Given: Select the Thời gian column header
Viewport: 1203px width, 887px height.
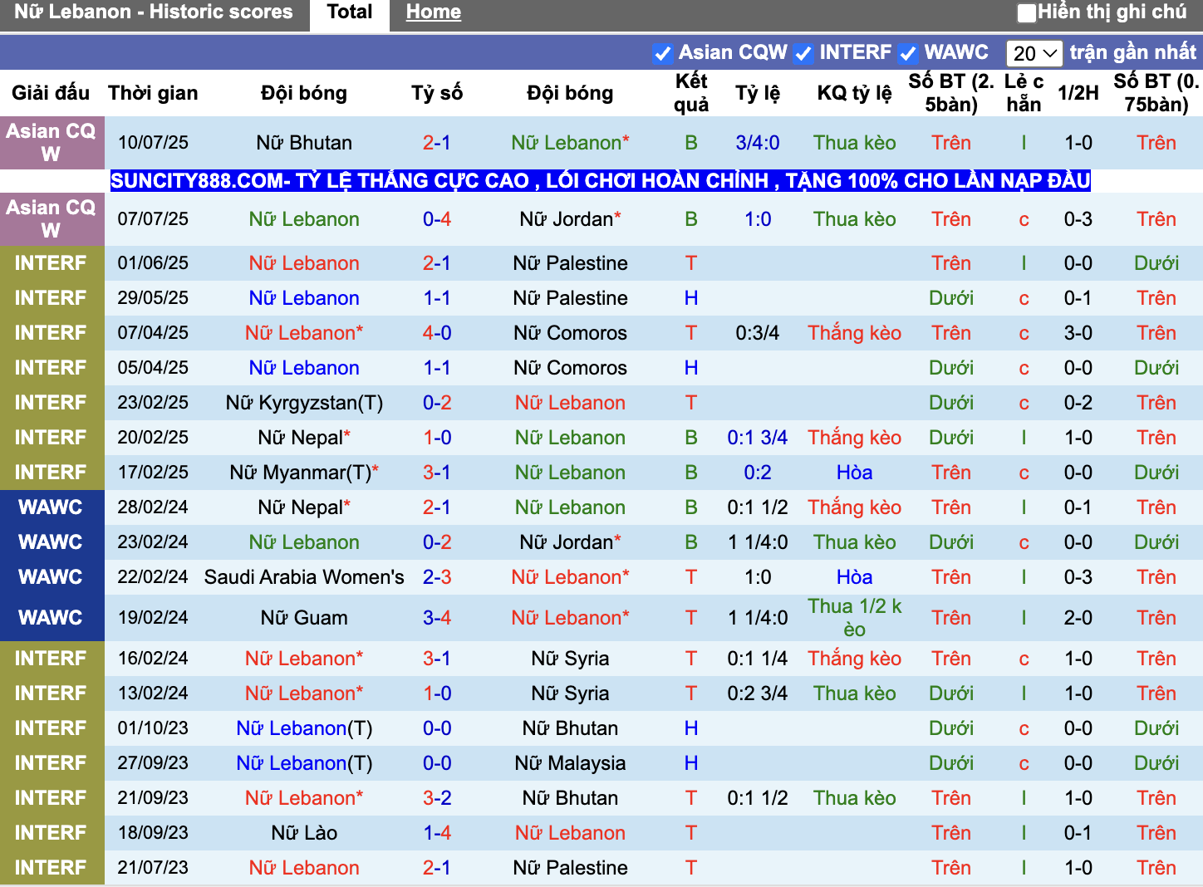Looking at the screenshot, I should coord(153,93).
